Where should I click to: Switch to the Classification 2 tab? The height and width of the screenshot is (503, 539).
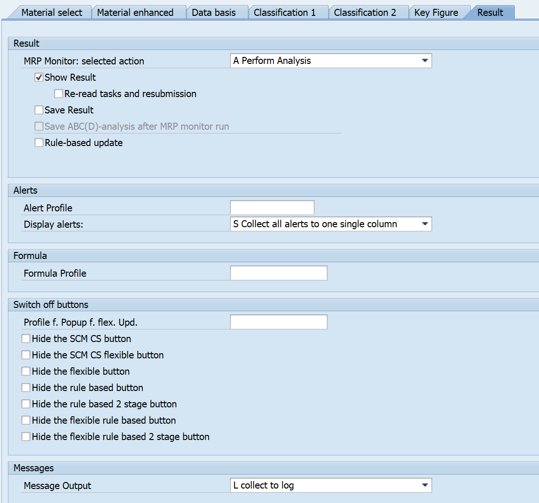coord(364,13)
